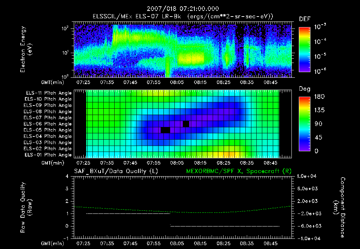Click the 2.0e+03 tick on the distance axis

[307, 201]
